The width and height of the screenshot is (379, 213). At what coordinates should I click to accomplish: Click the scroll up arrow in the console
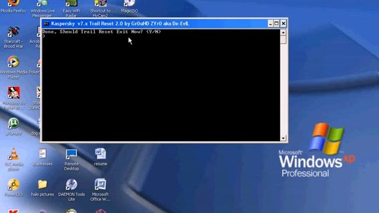click(283, 33)
